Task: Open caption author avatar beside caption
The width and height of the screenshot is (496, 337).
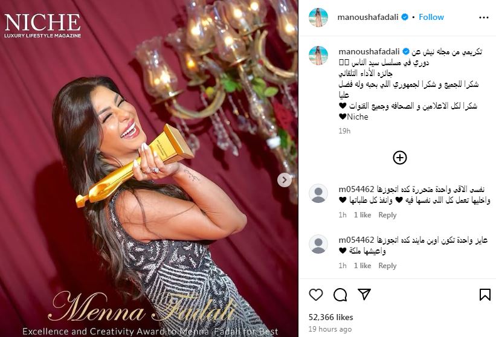Action: [x=318, y=56]
